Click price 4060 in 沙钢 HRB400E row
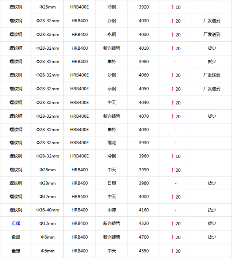The height and width of the screenshot is (258, 233). (144, 75)
